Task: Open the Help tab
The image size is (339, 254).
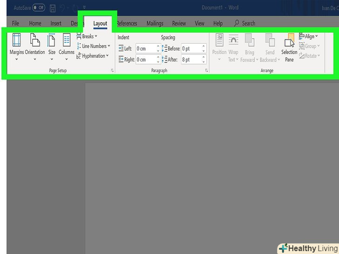Action: coord(218,23)
